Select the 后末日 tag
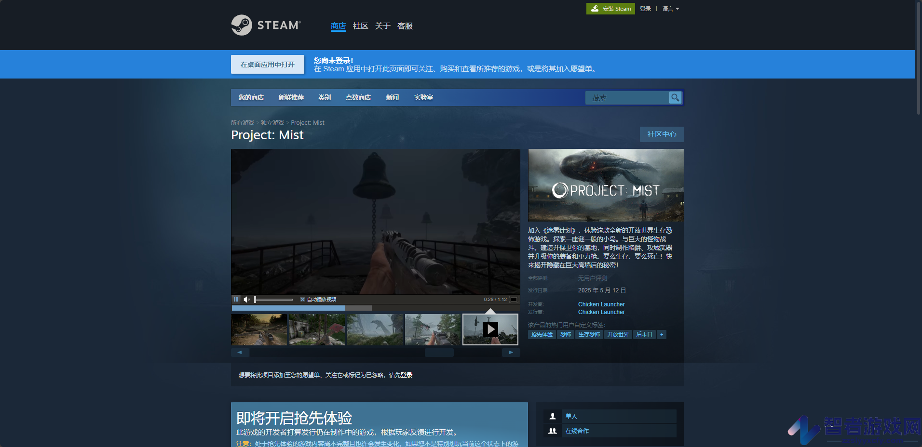 coord(644,334)
